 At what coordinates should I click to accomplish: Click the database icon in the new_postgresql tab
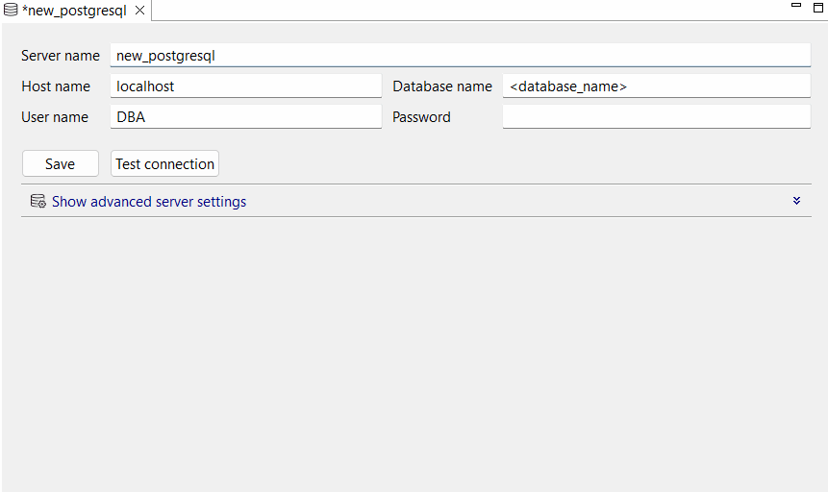coord(11,11)
